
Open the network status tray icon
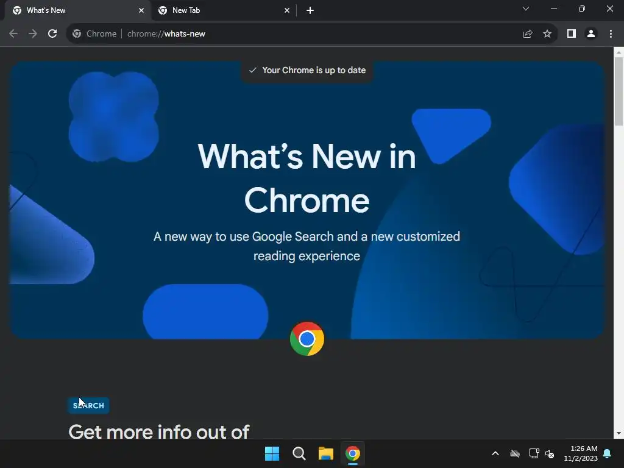click(534, 453)
